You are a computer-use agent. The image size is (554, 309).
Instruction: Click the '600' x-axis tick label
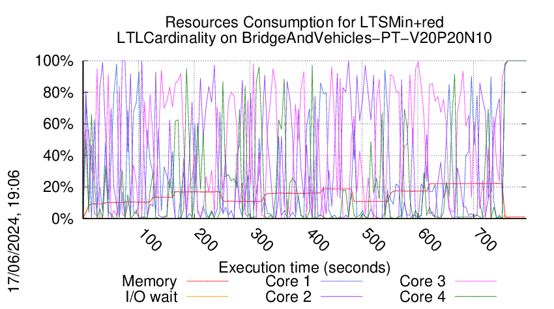[429, 241]
